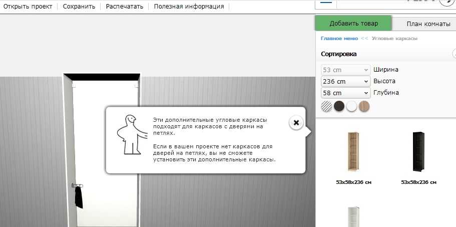Open the Ширина 53 cm dropdown

tap(344, 70)
